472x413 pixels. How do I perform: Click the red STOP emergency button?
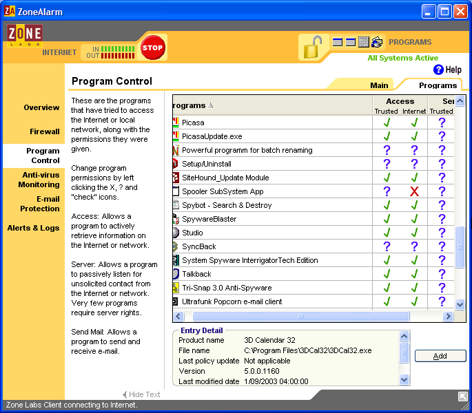152,47
